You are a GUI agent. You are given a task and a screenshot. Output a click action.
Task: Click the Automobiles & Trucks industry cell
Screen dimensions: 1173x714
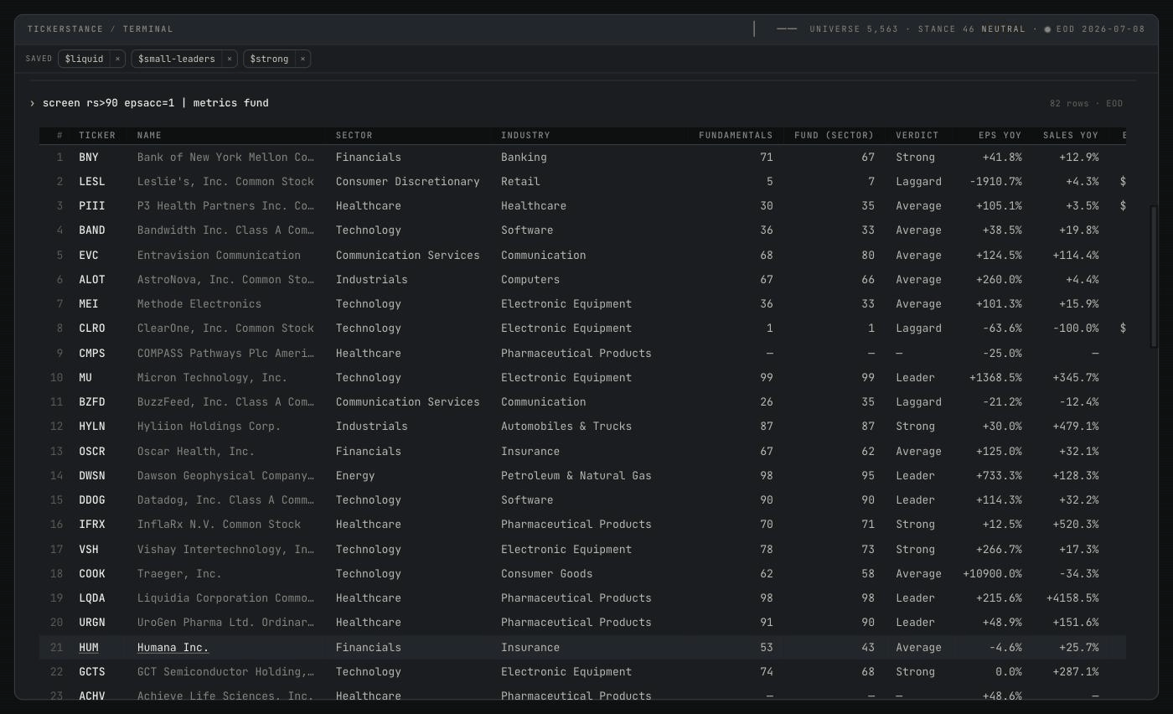[x=566, y=426]
